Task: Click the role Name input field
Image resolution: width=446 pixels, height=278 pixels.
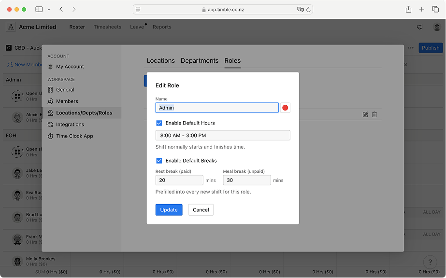Action: [x=217, y=108]
